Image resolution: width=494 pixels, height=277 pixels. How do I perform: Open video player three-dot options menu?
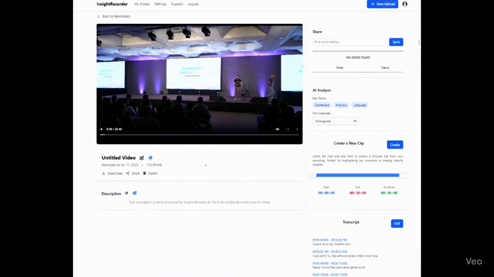(297, 129)
